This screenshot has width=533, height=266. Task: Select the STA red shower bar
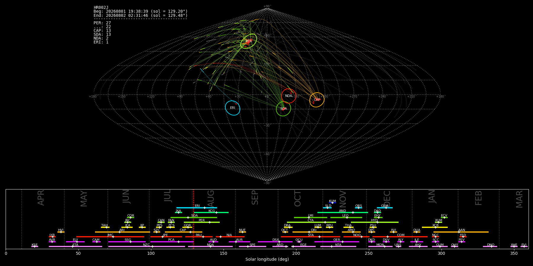[x=311, y=237]
